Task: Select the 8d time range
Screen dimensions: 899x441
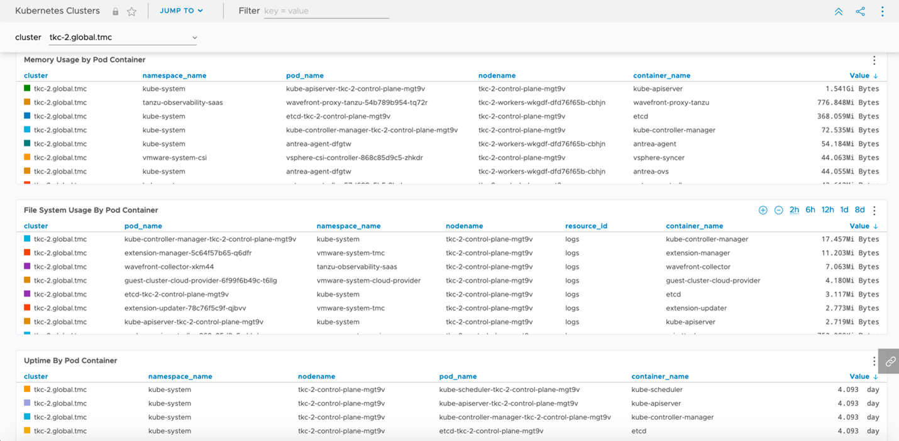Action: (859, 210)
